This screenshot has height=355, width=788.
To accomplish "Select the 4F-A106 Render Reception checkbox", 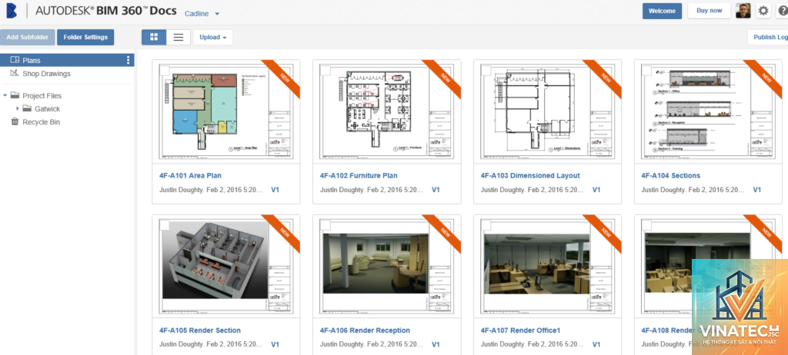I will coord(326,225).
